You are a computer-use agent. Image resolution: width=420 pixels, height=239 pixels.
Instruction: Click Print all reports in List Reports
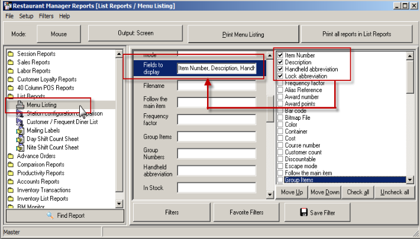coord(357,34)
